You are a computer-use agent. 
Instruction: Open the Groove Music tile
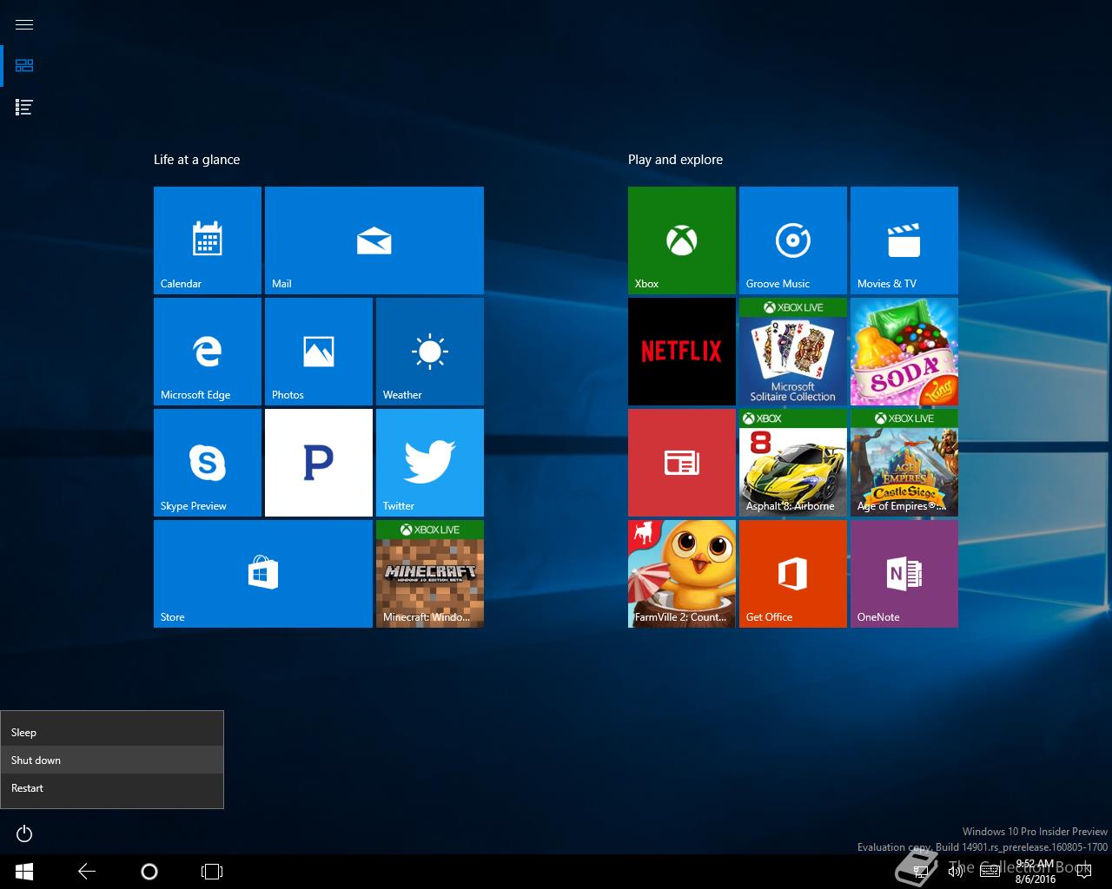click(793, 240)
